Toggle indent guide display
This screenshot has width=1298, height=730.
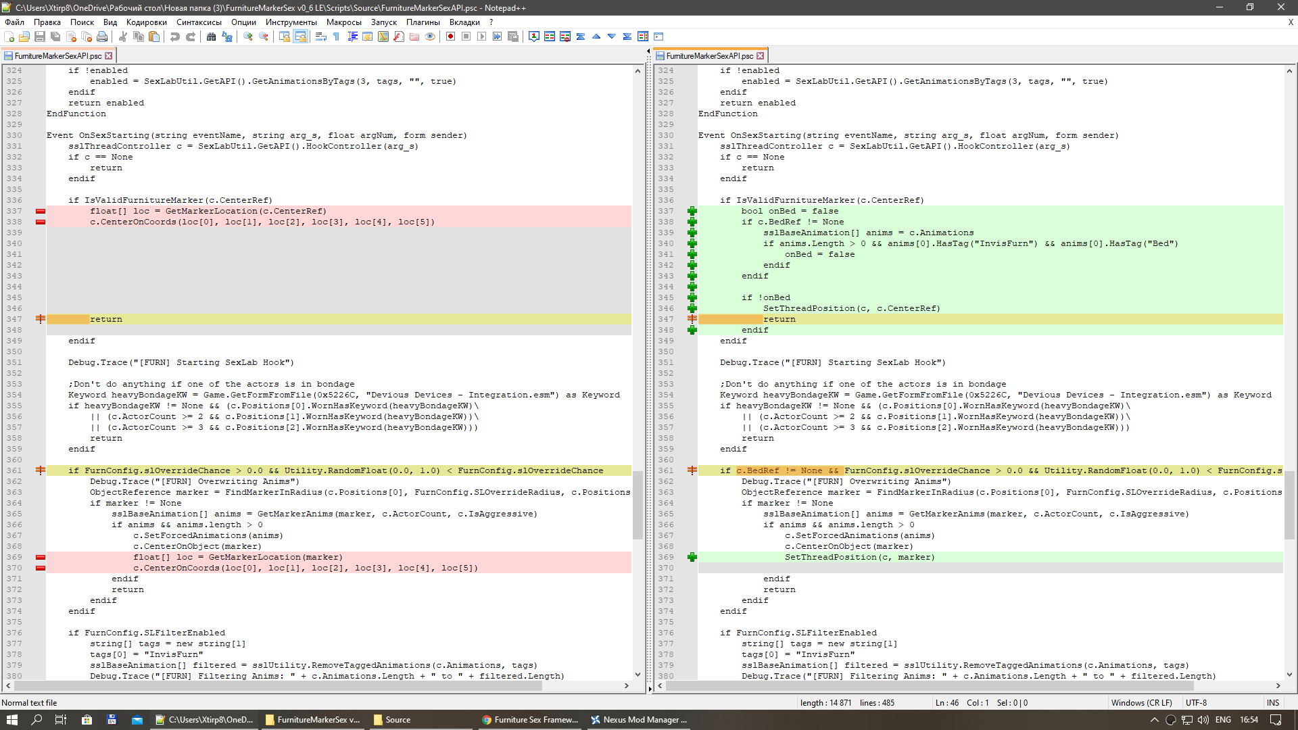[352, 36]
